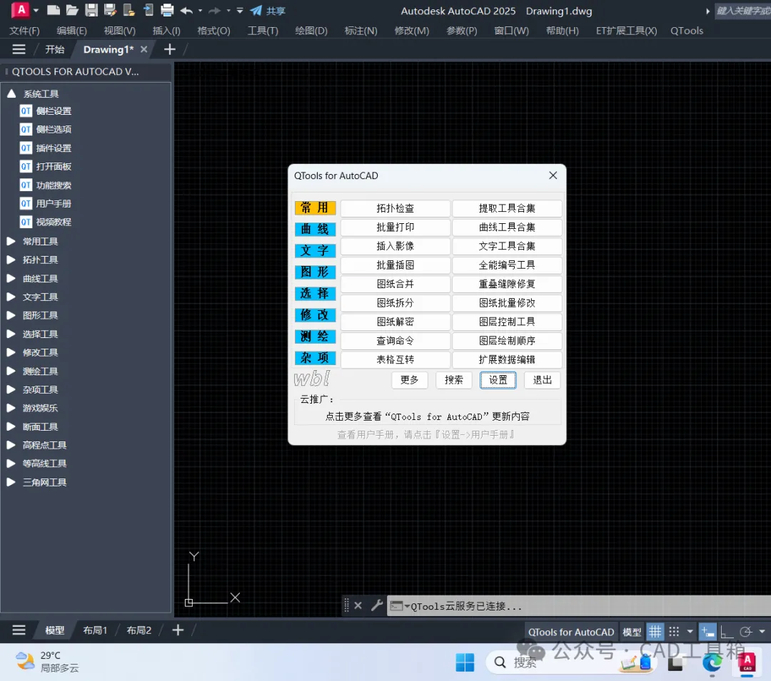Screen dimensions: 771x681
Task: Click the 拓扑检查 button
Action: (x=395, y=208)
